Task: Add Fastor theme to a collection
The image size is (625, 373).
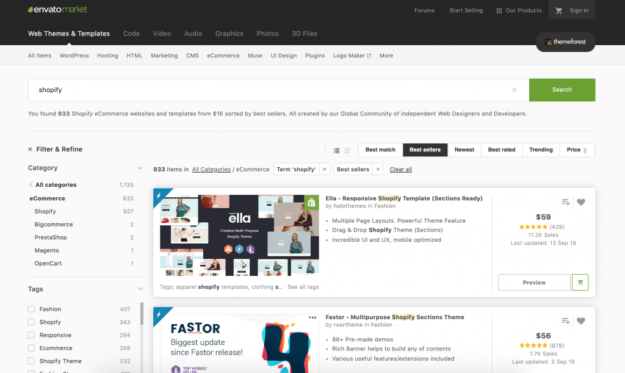Action: click(x=565, y=320)
